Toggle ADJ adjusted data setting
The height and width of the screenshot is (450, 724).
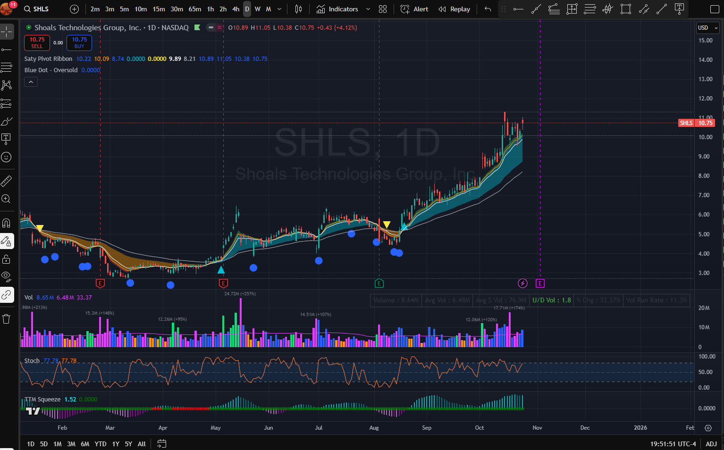click(711, 443)
